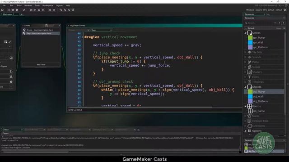
Task: Click the Create Executable toolbar icon
Action: click(x=24, y=10)
